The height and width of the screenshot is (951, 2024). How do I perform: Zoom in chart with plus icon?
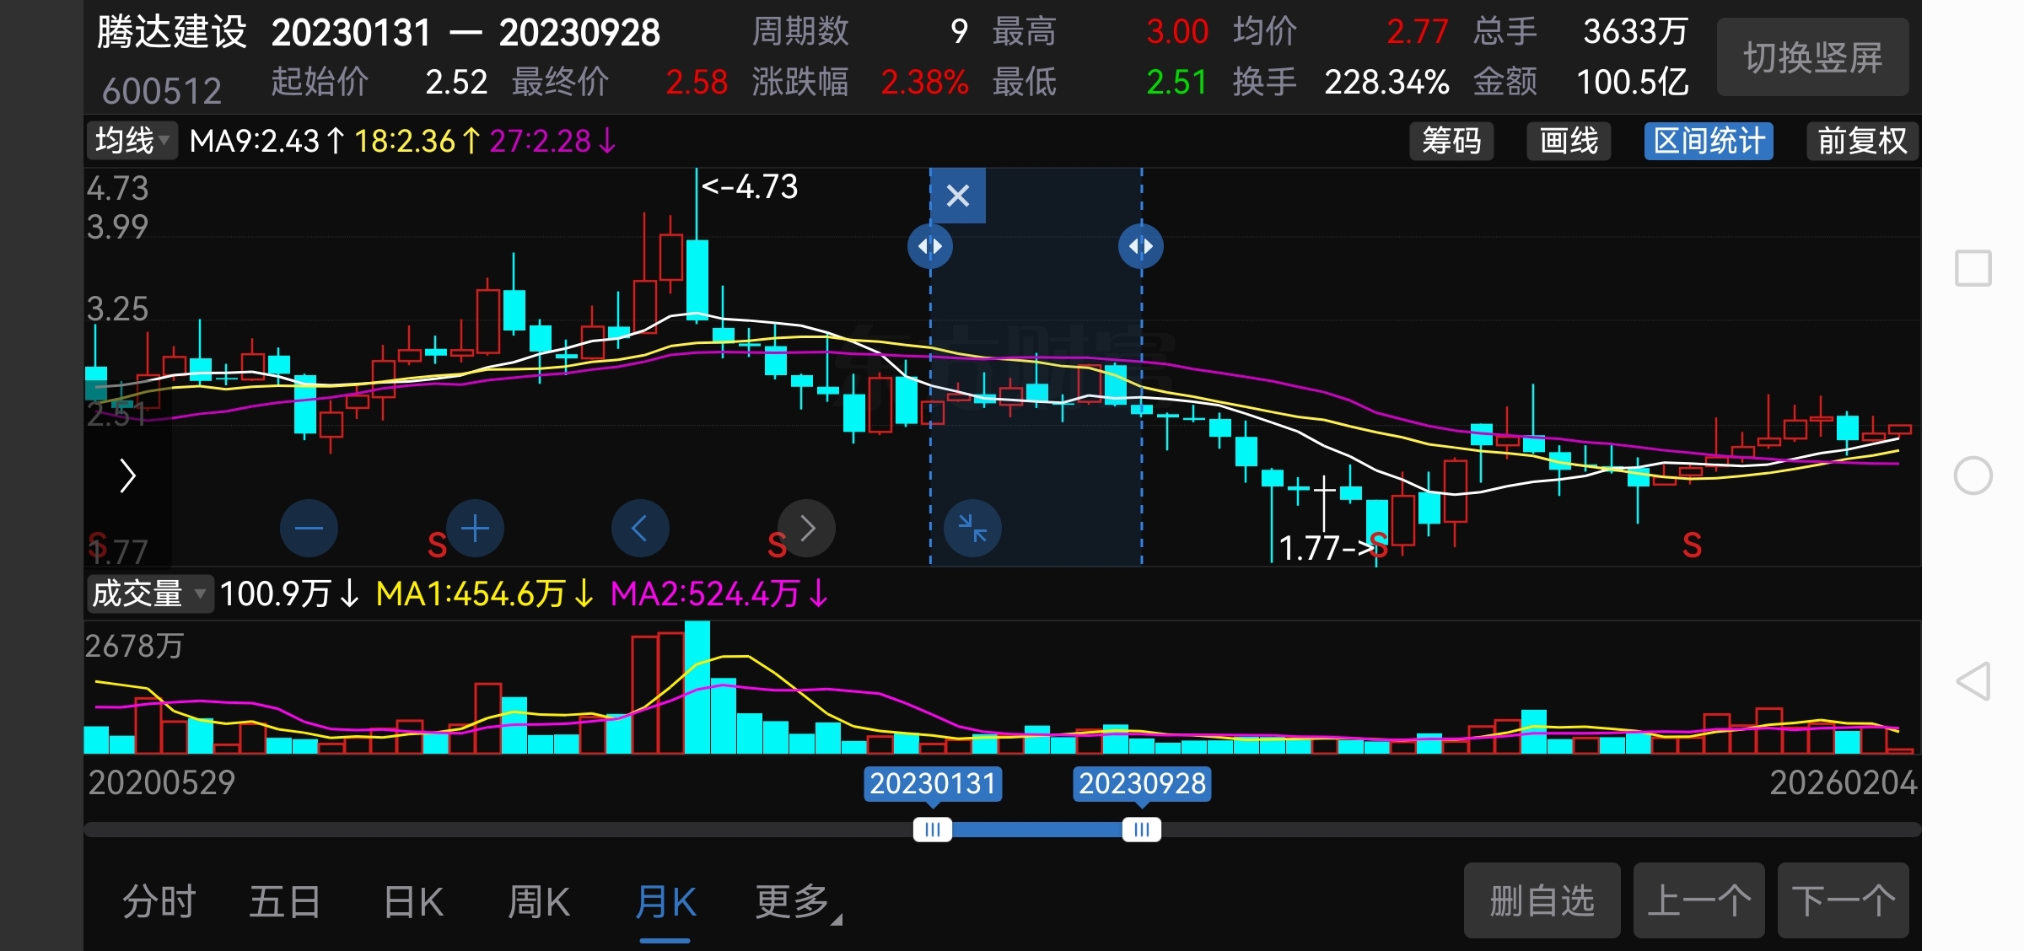point(475,529)
